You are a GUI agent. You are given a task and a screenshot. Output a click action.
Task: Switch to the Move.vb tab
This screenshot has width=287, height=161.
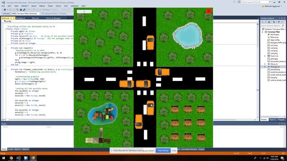35,18
